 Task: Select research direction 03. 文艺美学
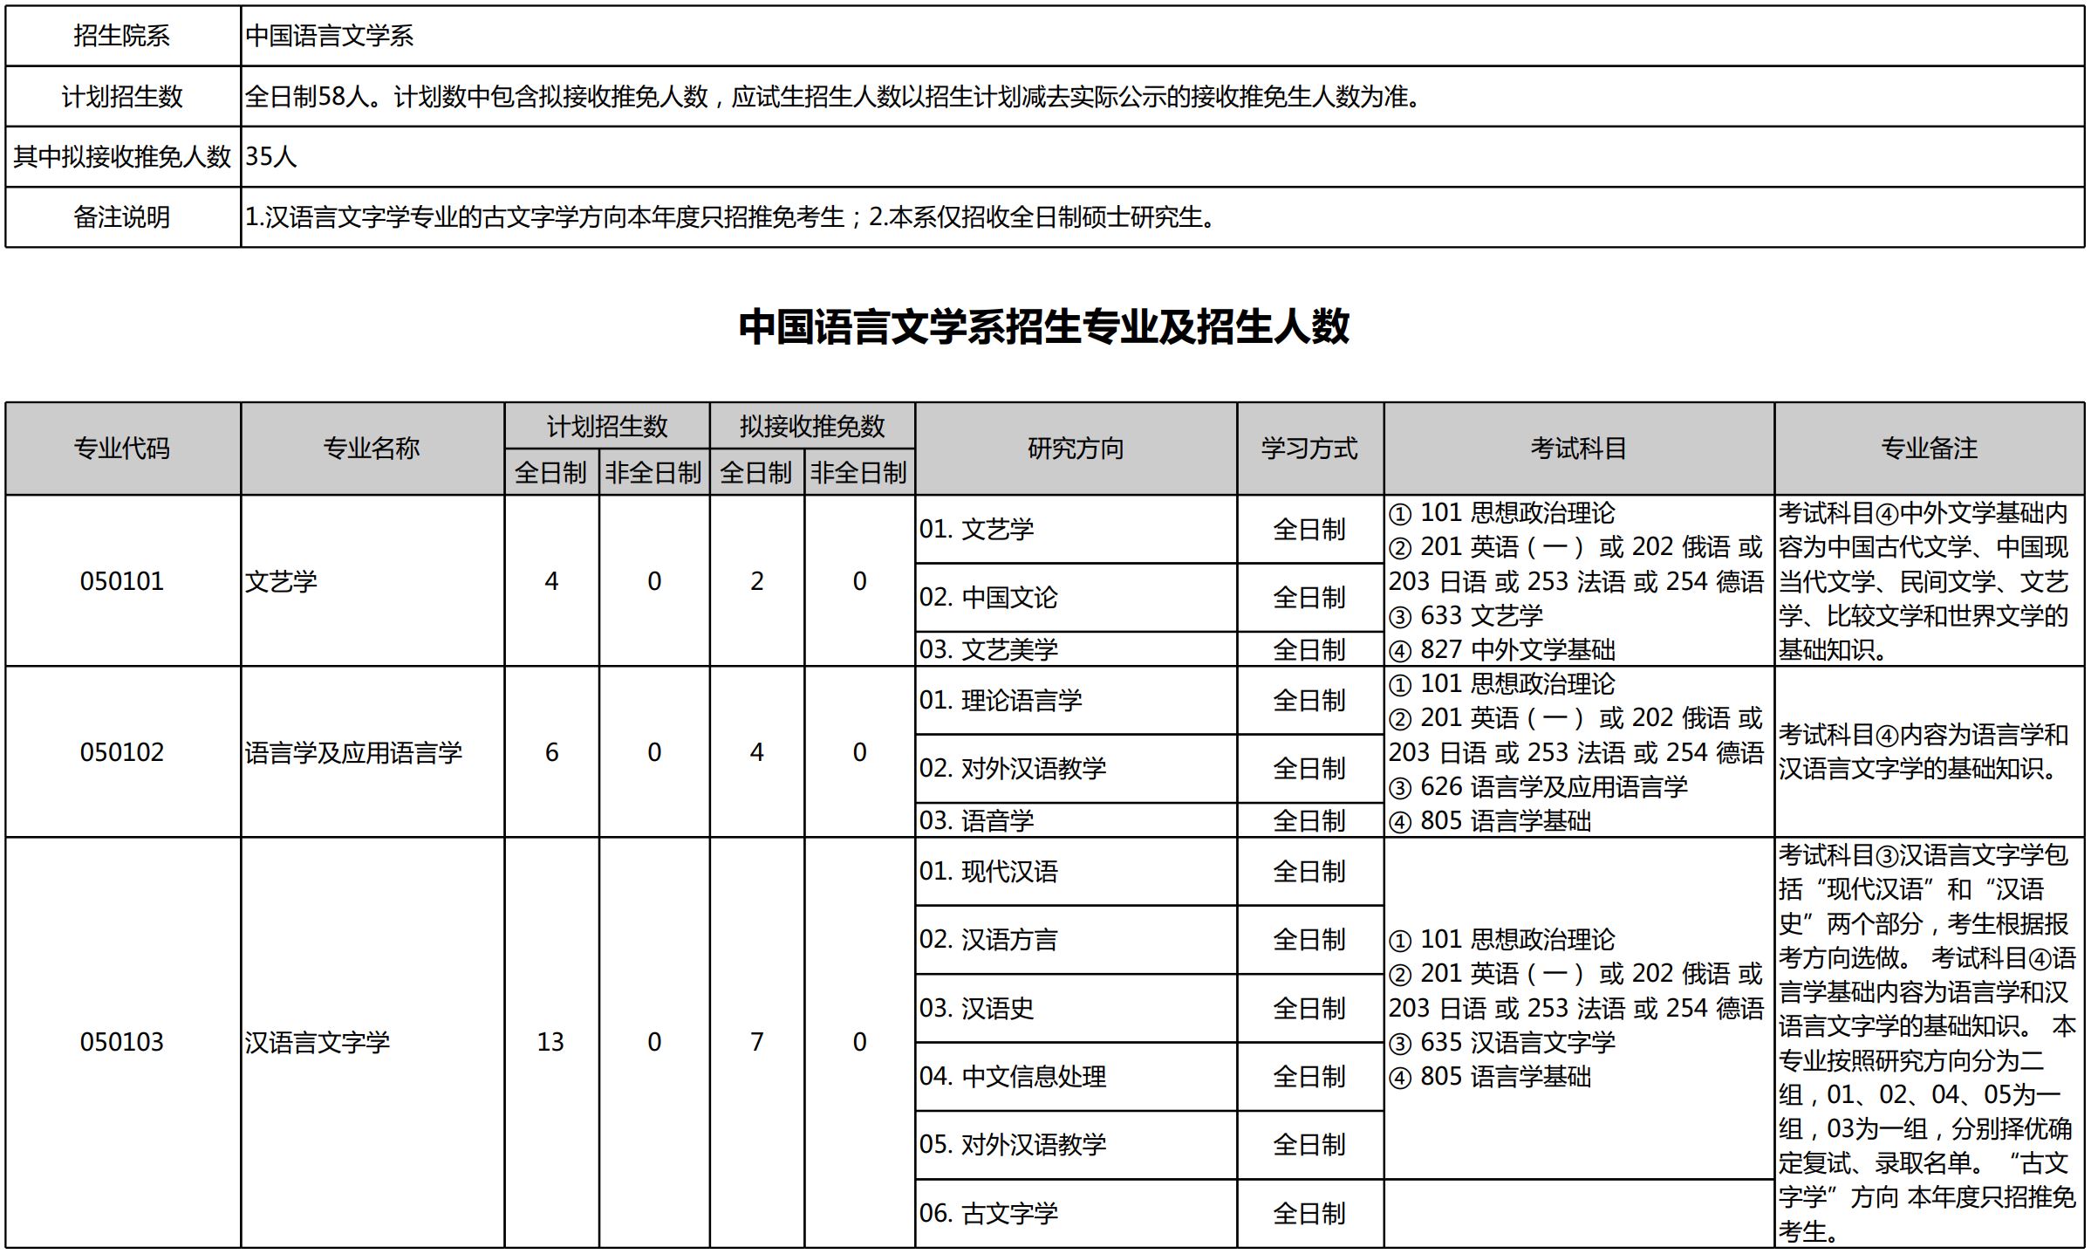click(x=987, y=649)
